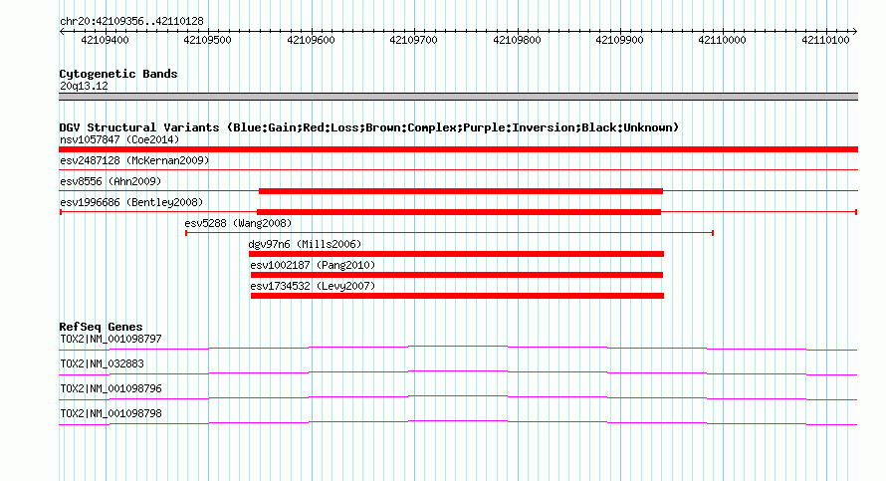Click the nsv1057847 (Coe2014) variant label
This screenshot has width=886, height=481.
pyautogui.click(x=119, y=139)
